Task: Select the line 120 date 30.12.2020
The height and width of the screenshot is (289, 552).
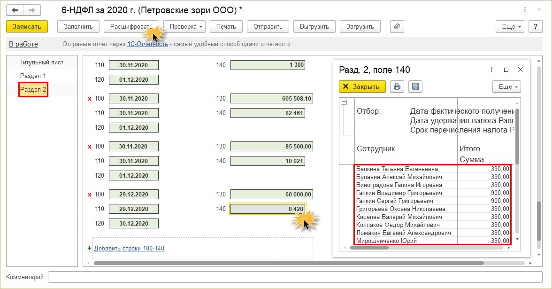Action: point(134,224)
